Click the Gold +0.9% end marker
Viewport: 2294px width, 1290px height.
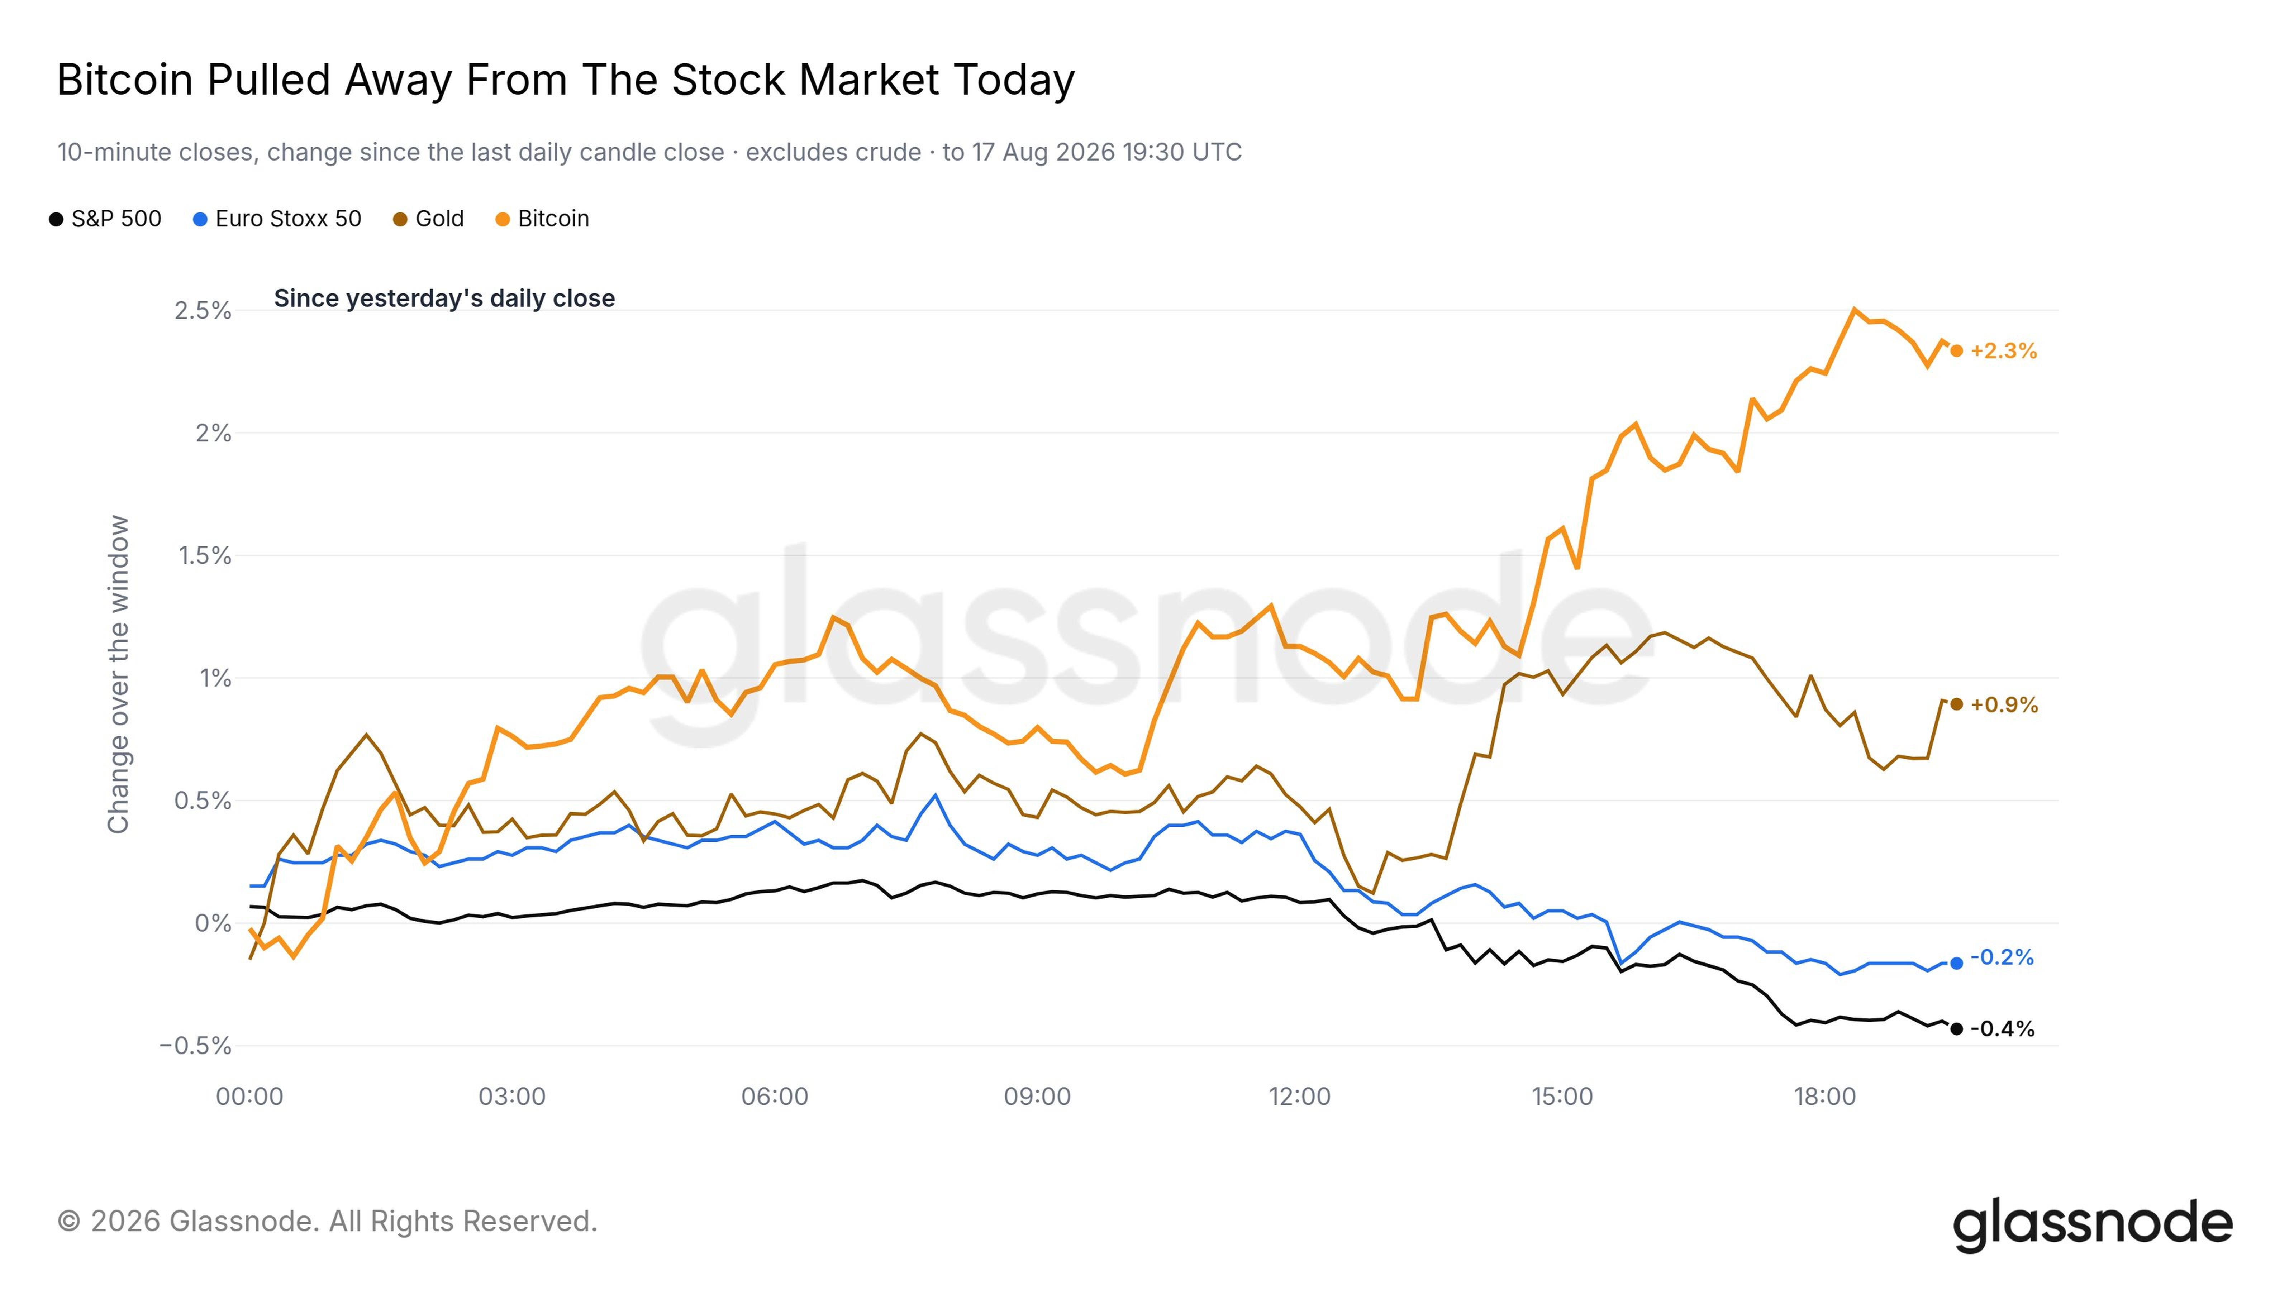click(x=1956, y=704)
